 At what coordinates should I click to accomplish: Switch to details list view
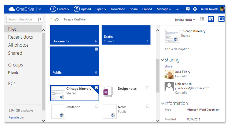[x=202, y=19]
